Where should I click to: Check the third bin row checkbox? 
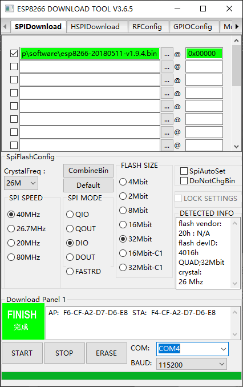click(14, 79)
